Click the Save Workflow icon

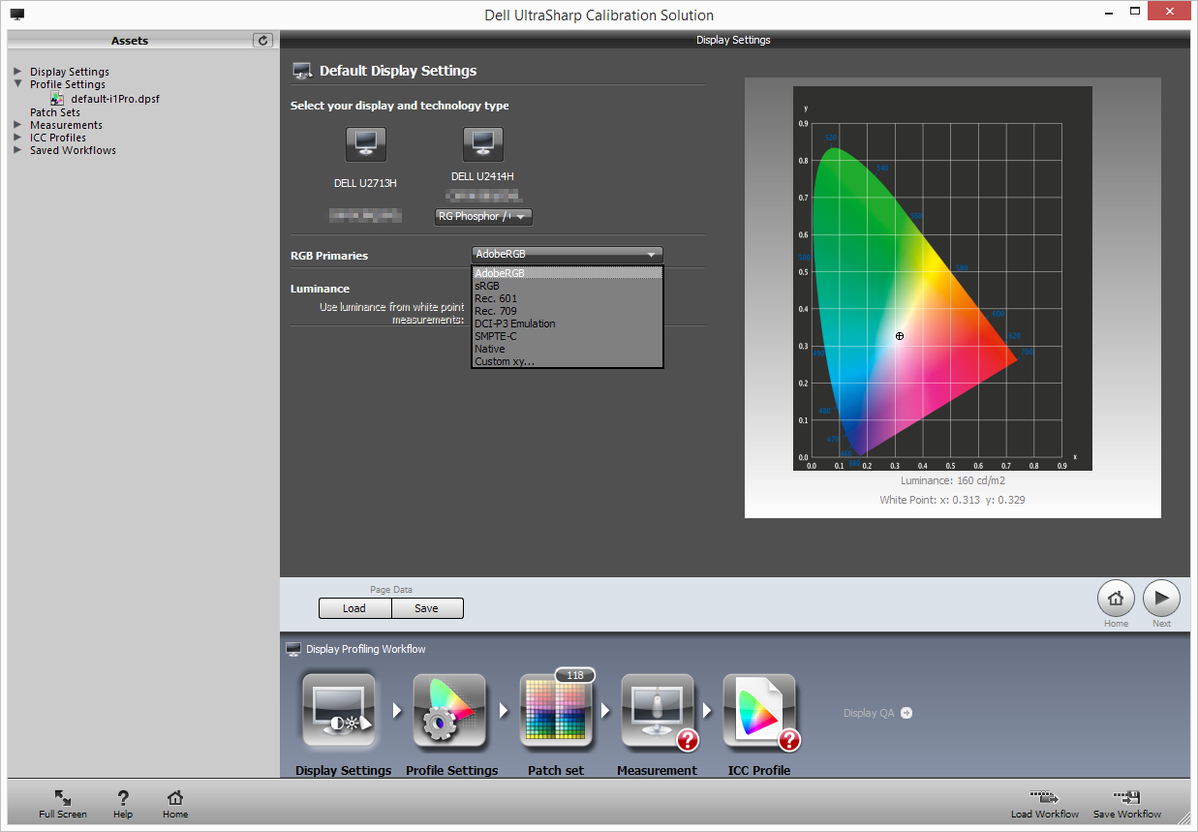(1127, 797)
